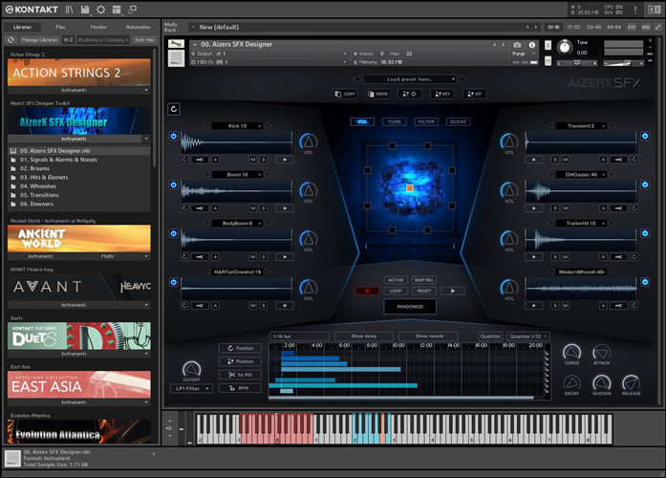This screenshot has width=666, height=478.
Task: Click the CUTOFF knob
Action: [x=190, y=370]
